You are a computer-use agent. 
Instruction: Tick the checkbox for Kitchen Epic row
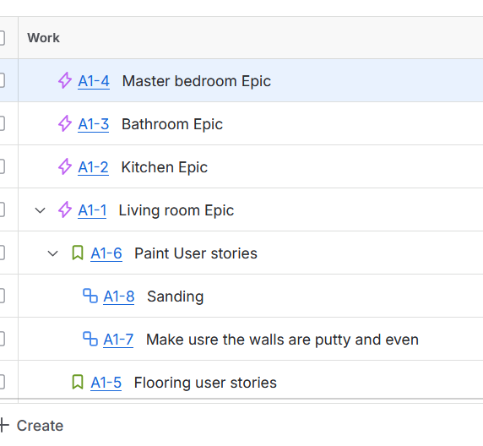[2, 166]
